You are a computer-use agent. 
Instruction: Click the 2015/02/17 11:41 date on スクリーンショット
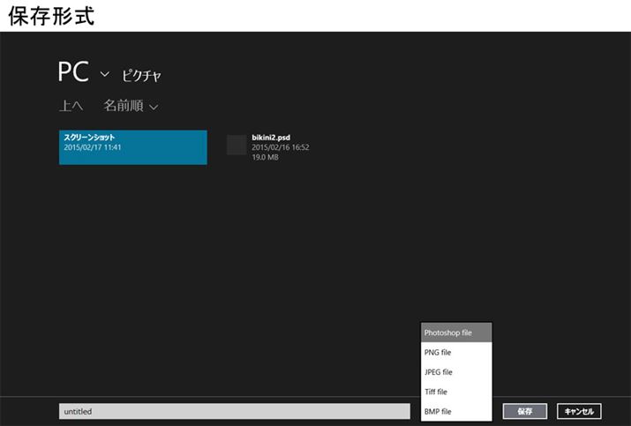pyautogui.click(x=93, y=148)
